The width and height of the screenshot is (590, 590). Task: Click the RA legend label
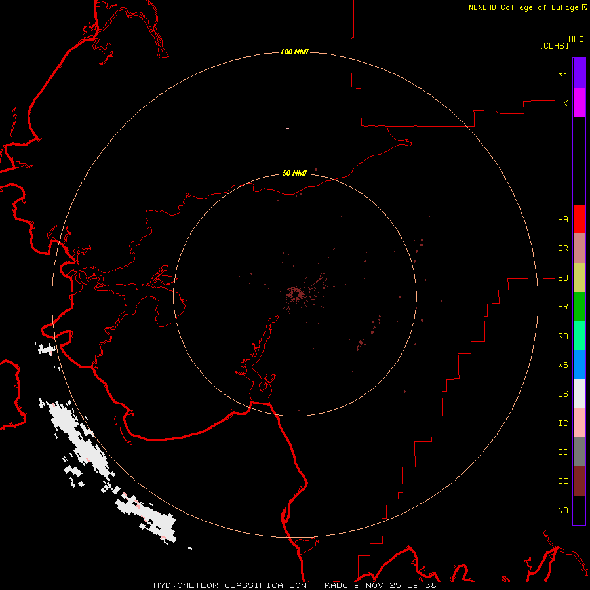(563, 336)
